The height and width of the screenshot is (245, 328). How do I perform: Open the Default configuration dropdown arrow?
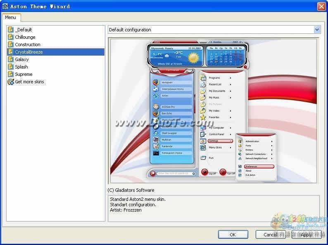[x=317, y=30]
